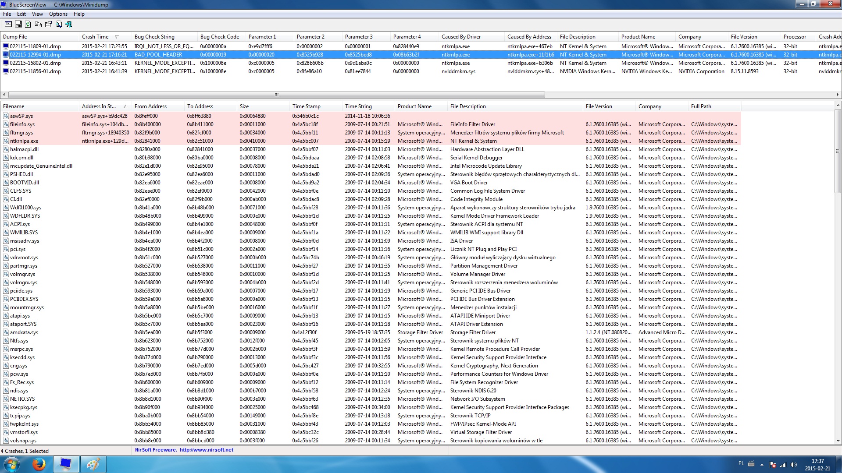Select the NETIO.SYS driver row
The width and height of the screenshot is (842, 473).
coord(371,399)
